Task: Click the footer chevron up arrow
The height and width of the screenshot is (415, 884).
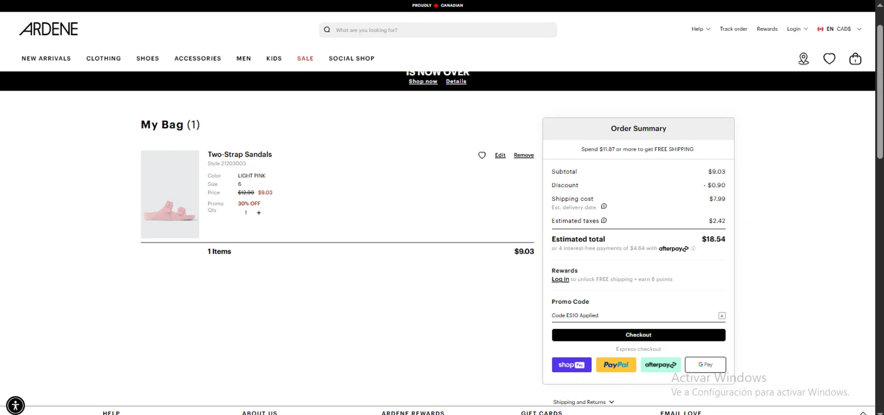Action: click(x=863, y=413)
